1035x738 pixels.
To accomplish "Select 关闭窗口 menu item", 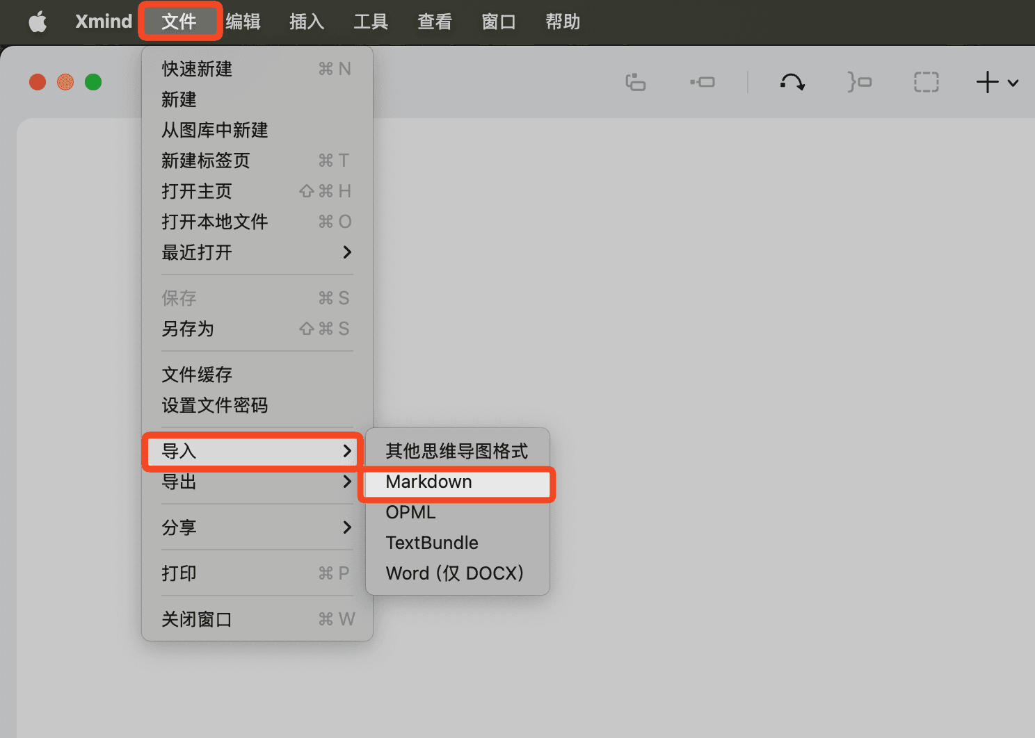I will click(x=257, y=619).
